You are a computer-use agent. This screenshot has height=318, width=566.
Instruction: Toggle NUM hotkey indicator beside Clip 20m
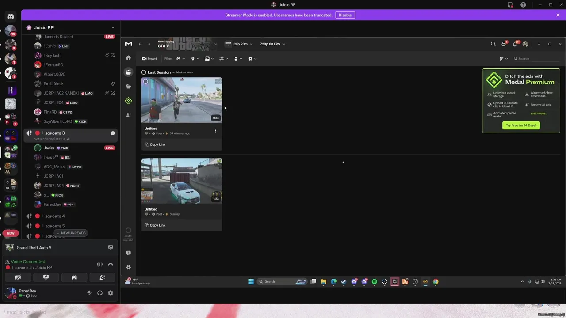click(228, 44)
